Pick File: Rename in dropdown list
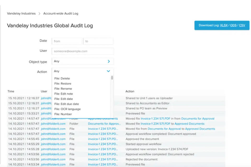This screenshot has width=251, height=167. click(x=63, y=89)
